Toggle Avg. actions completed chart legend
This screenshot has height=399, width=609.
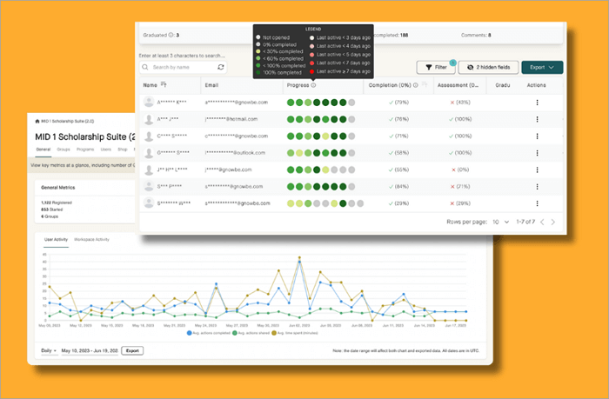point(209,333)
